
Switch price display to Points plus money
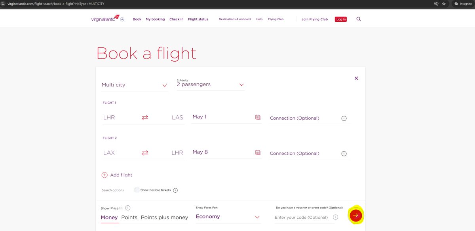[164, 218]
